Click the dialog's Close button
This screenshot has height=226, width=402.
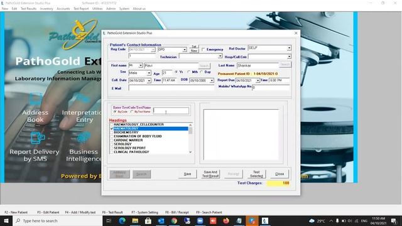tap(280, 174)
